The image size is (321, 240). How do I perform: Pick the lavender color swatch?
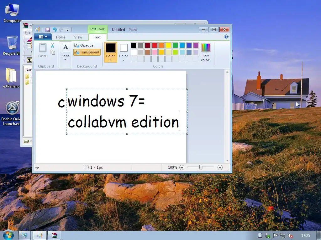pyautogui.click(x=196, y=52)
